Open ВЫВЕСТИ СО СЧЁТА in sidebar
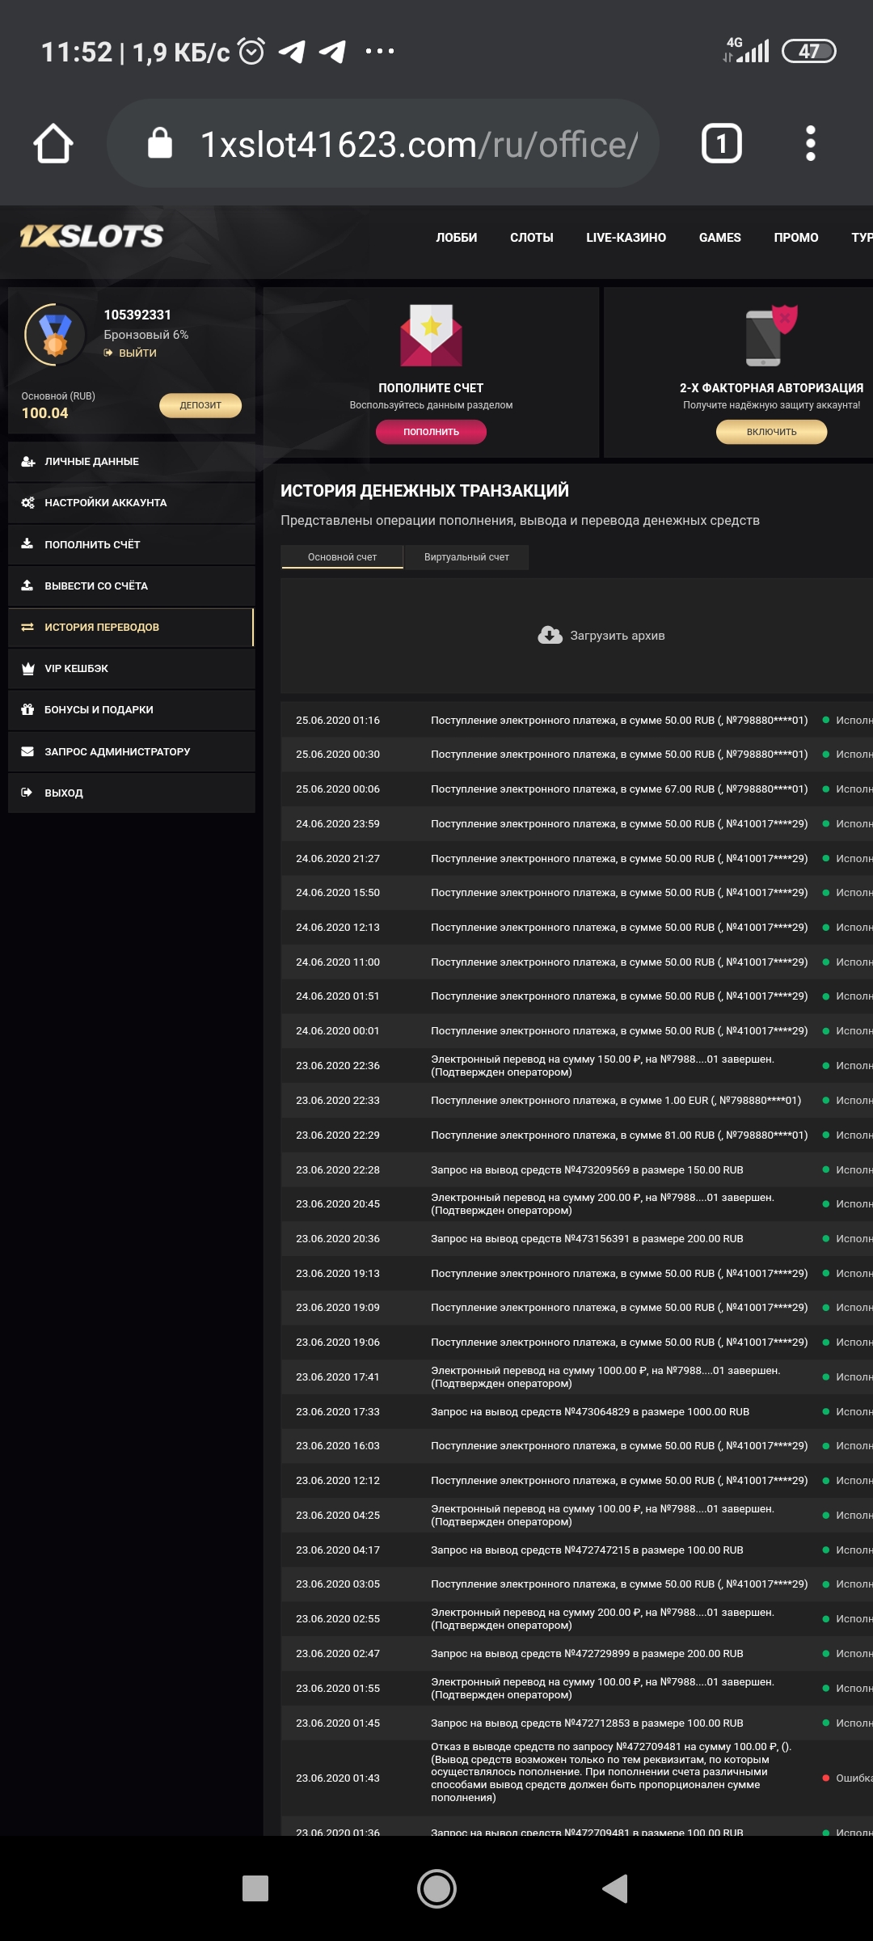Viewport: 873px width, 1941px height. click(95, 586)
